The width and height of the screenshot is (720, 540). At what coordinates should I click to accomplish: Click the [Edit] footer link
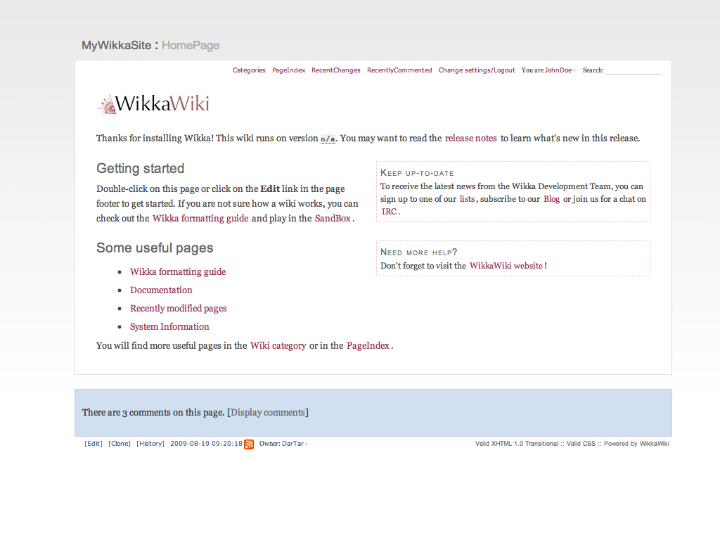(x=94, y=444)
